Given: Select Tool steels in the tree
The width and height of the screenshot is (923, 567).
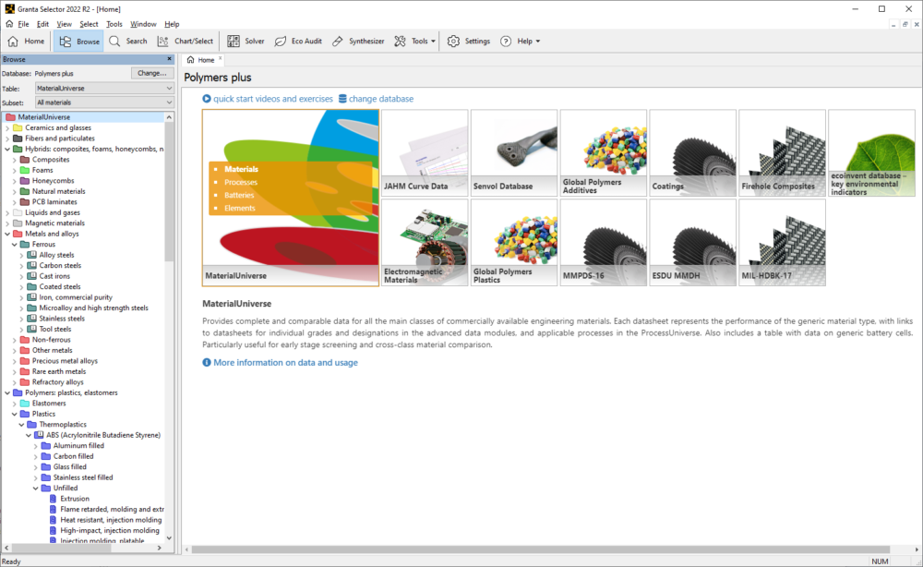Looking at the screenshot, I should 55,329.
